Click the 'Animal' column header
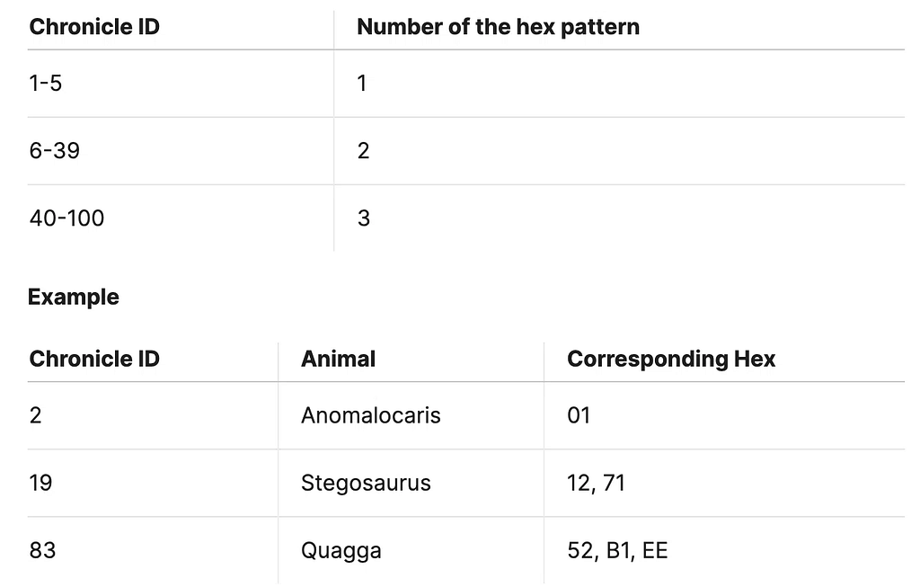Viewport: 920px width, 587px height. point(338,360)
